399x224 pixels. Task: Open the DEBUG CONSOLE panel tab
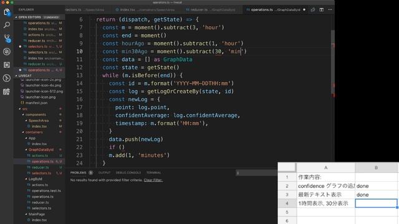[128, 173]
